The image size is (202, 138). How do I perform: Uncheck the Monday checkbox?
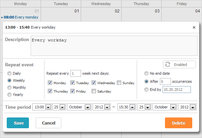tap(50, 83)
